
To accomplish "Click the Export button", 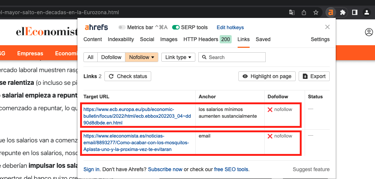I will 314,76.
